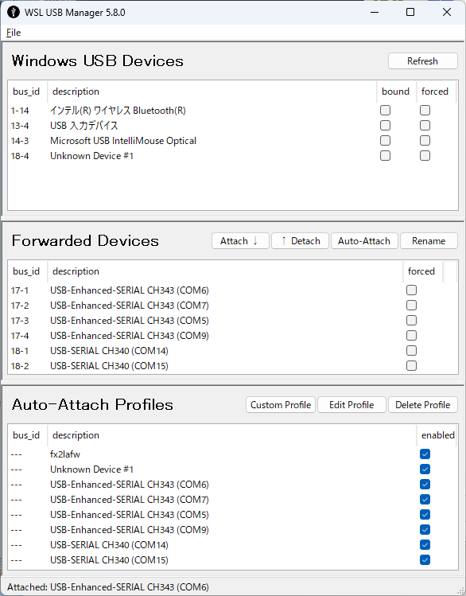The image size is (466, 596).
Task: Click the Edit Profile button
Action: [351, 405]
